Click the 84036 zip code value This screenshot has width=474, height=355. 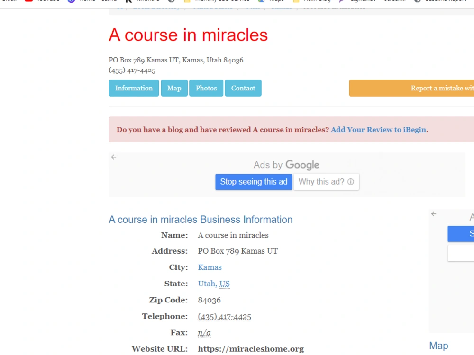pos(209,300)
